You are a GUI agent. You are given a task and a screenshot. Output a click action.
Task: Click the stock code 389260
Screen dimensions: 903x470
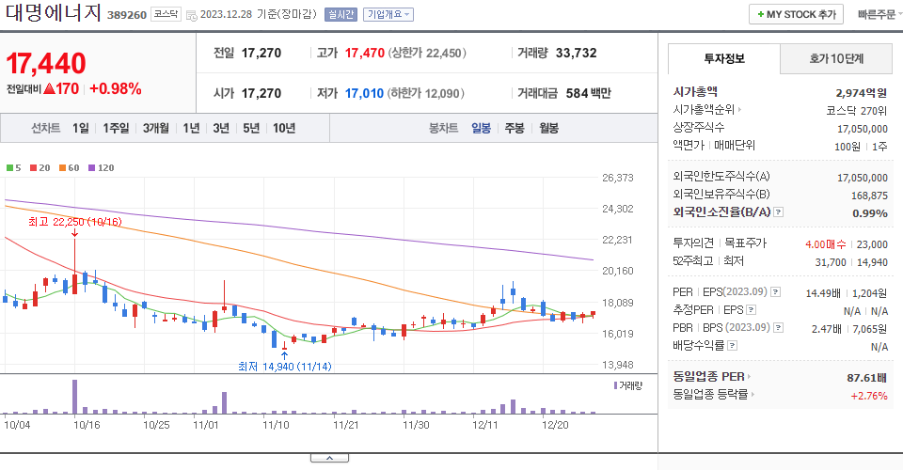[x=127, y=15]
